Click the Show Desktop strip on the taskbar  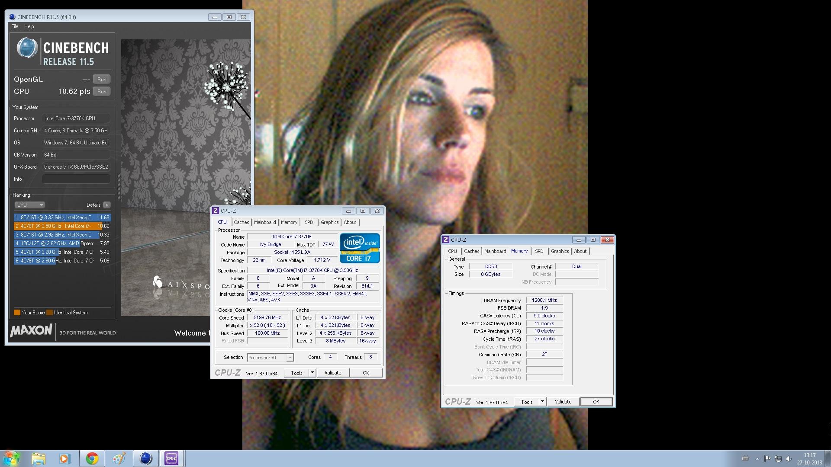[828, 458]
